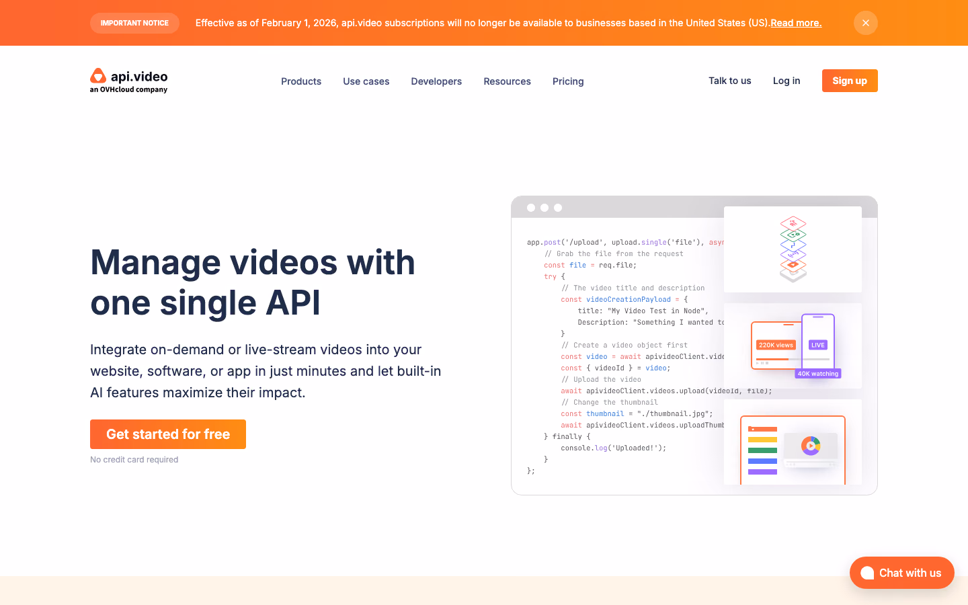Click the analytics chart illustration card
This screenshot has height=605, width=968.
pyautogui.click(x=793, y=442)
